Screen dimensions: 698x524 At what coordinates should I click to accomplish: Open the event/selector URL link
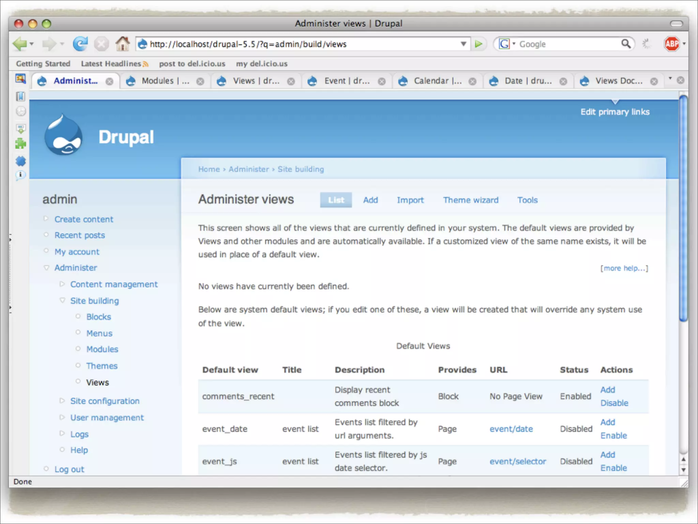(518, 461)
